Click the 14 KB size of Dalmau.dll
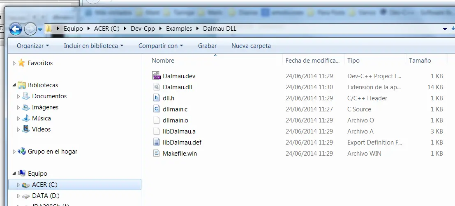The width and height of the screenshot is (455, 206). 435,87
